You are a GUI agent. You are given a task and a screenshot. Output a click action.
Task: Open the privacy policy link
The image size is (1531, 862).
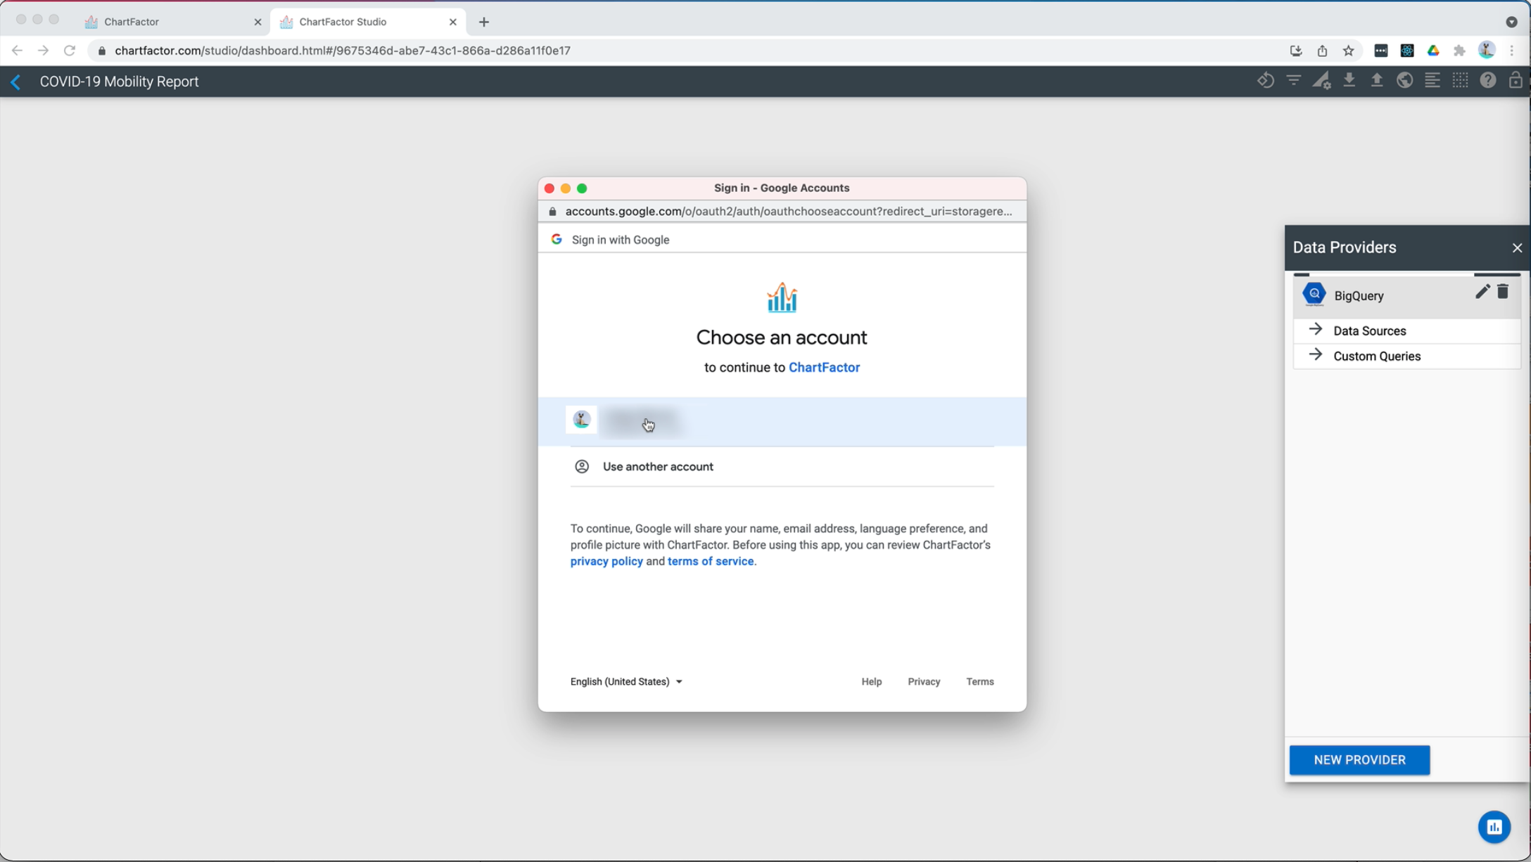(x=606, y=561)
